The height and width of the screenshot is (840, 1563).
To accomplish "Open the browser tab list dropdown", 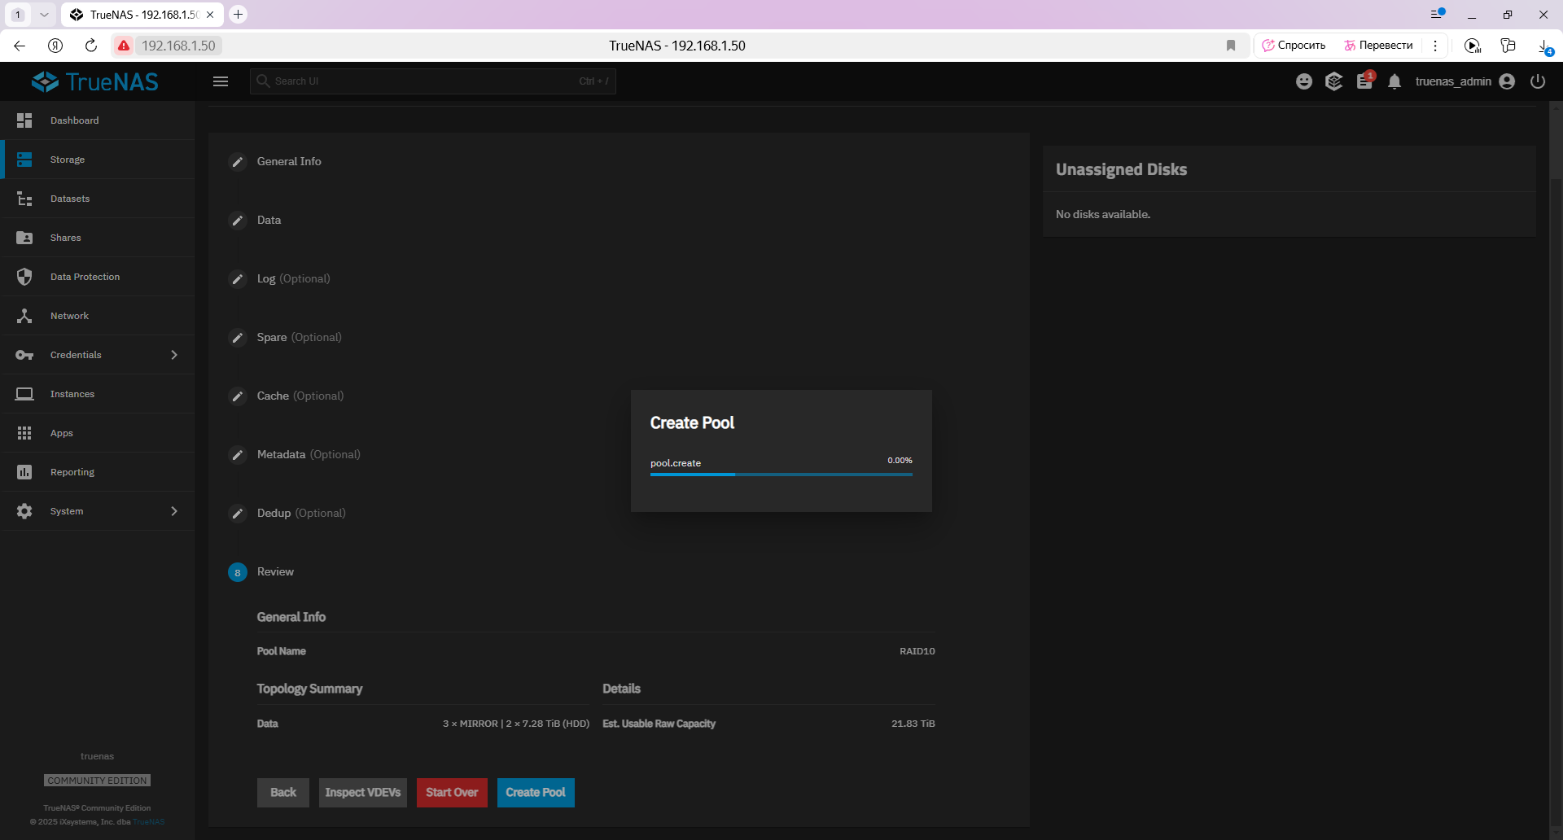I will (x=44, y=14).
